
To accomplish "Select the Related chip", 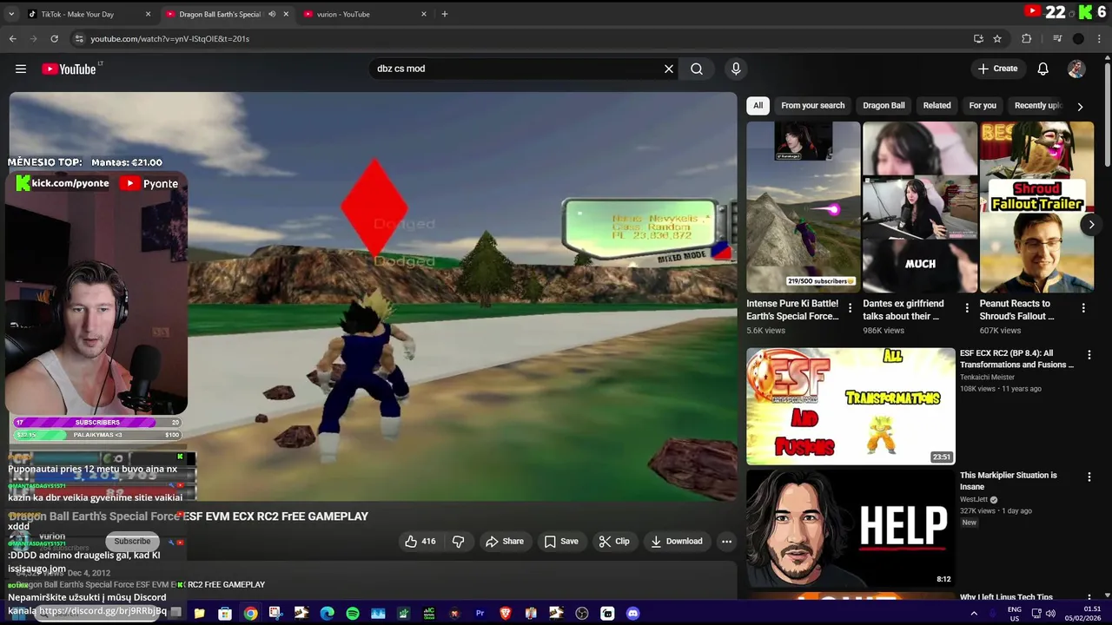I will pos(937,106).
